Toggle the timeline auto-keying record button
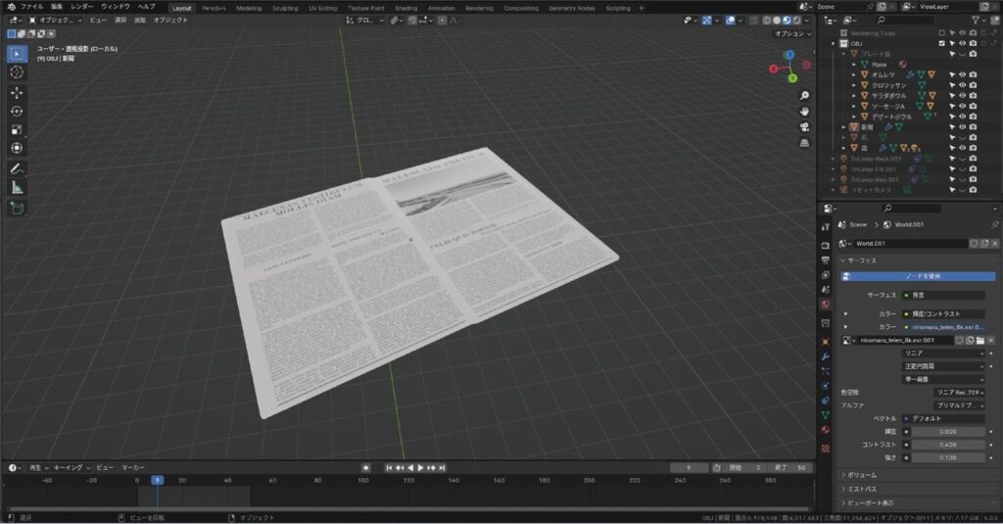 click(366, 468)
